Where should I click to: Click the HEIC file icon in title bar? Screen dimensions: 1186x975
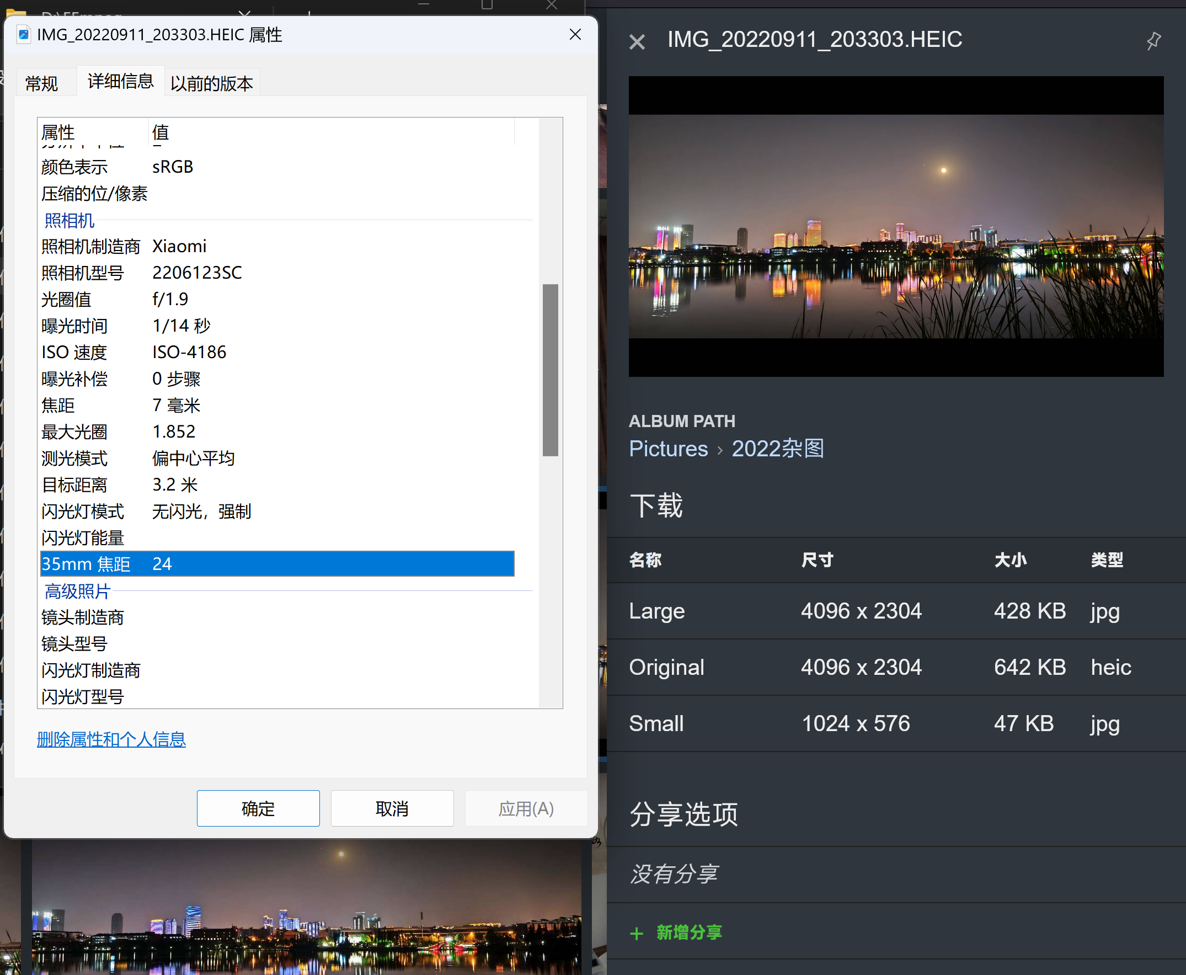pyautogui.click(x=23, y=35)
